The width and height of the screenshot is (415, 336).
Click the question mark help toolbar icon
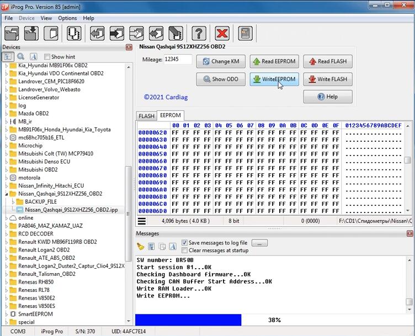tap(198, 33)
